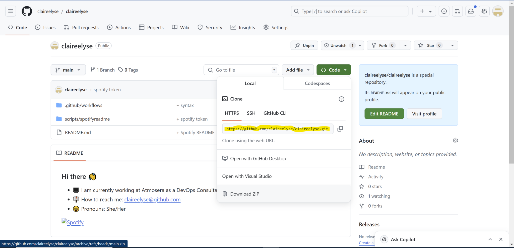Click the GitHub Octocat logo

[x=27, y=11]
